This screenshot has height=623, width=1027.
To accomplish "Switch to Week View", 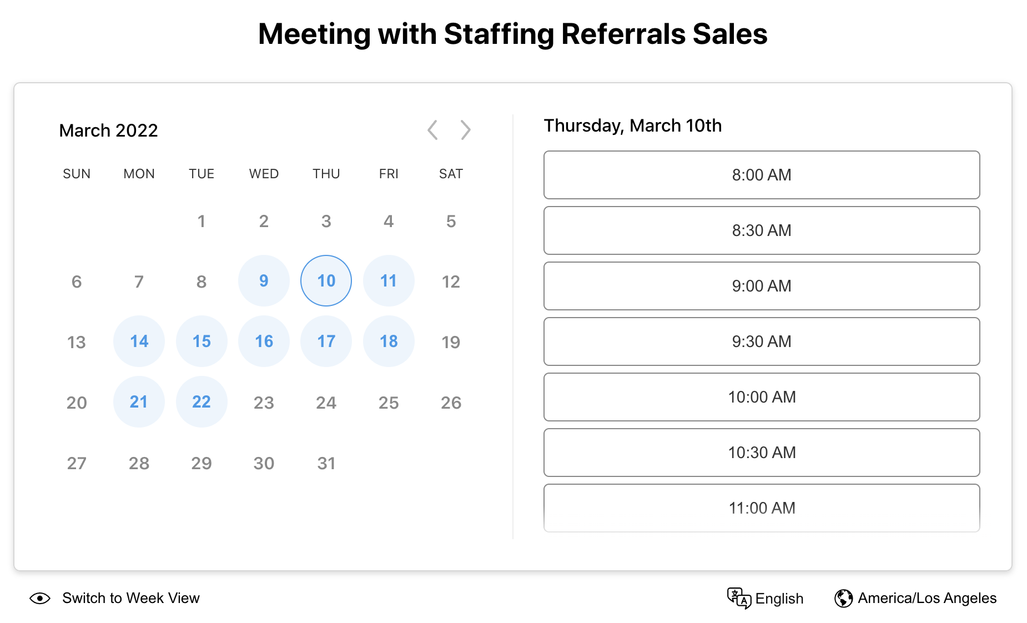I will (x=130, y=599).
